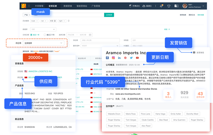Image resolution: width=213 pixels, height=135 pixels.
Task: Open Aramco Imports' Facebook page icon
Action: [107, 58]
